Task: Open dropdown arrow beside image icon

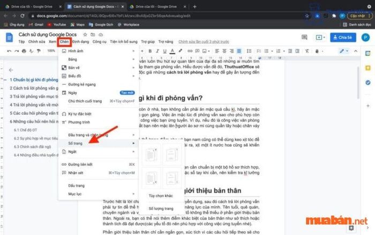Action: (209, 52)
